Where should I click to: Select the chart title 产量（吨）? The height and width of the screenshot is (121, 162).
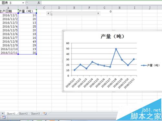[112, 36]
